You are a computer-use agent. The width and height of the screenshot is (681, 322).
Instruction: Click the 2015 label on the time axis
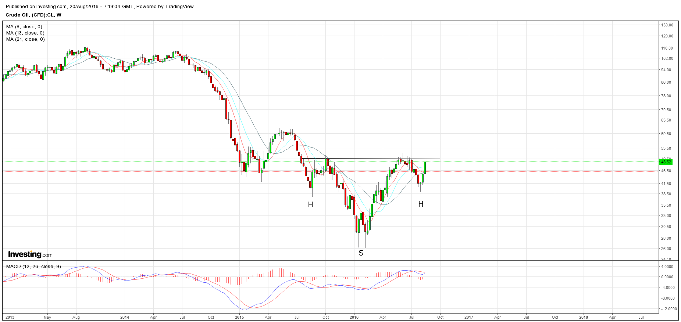point(239,317)
